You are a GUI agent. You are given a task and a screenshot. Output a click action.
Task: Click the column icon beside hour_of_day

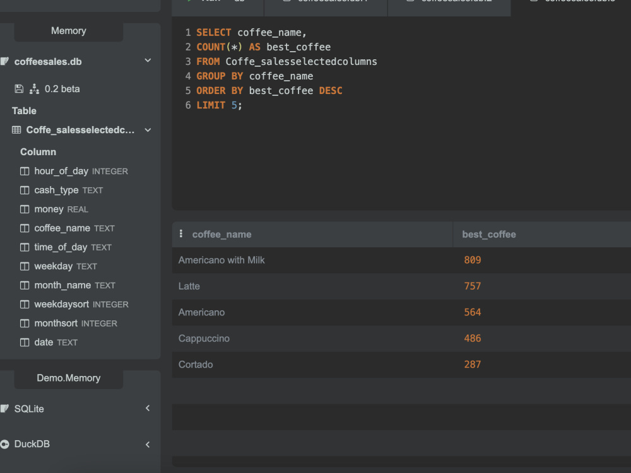point(25,172)
